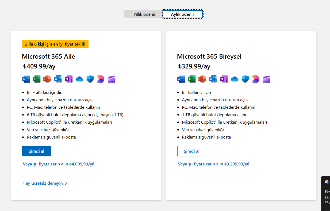Screen dimensions: 330x211
Task: Click the Outlook icon in the Bireysel plan
Action: (x=213, y=79)
